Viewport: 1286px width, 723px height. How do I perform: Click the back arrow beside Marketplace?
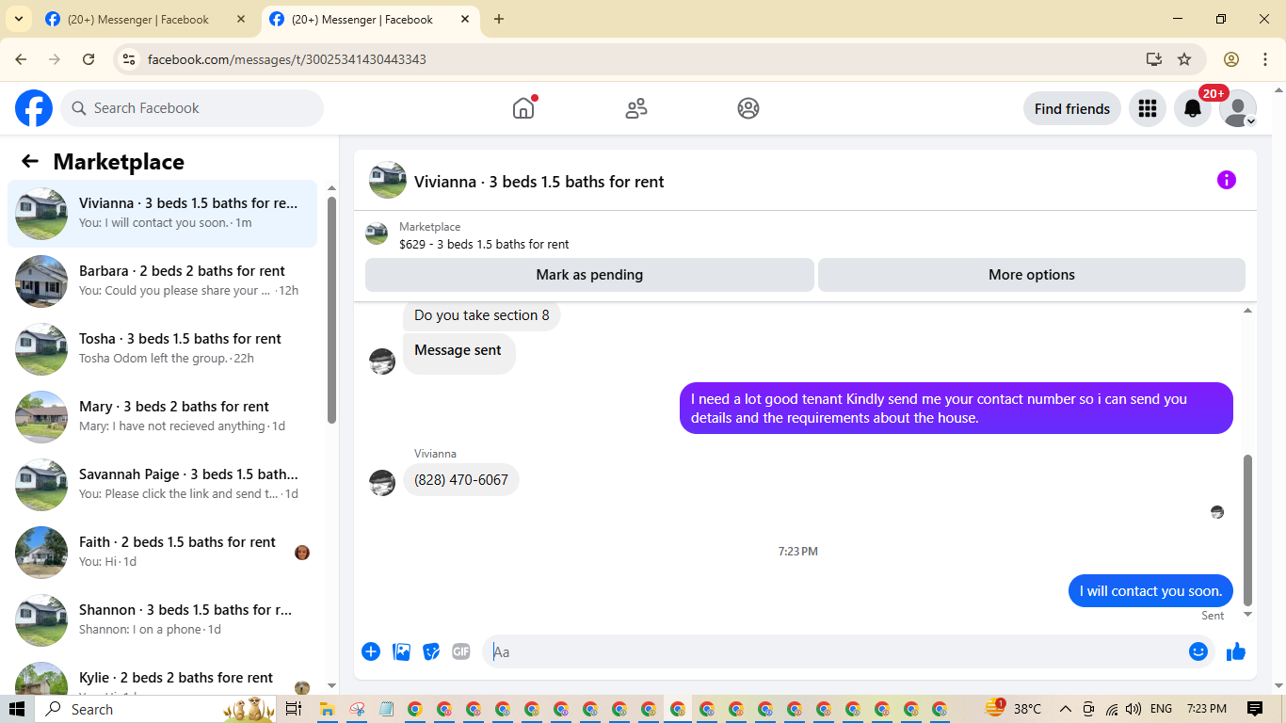pyautogui.click(x=30, y=161)
